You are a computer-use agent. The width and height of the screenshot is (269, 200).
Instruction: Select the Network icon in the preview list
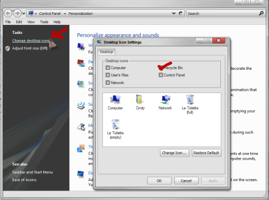pyautogui.click(x=165, y=102)
